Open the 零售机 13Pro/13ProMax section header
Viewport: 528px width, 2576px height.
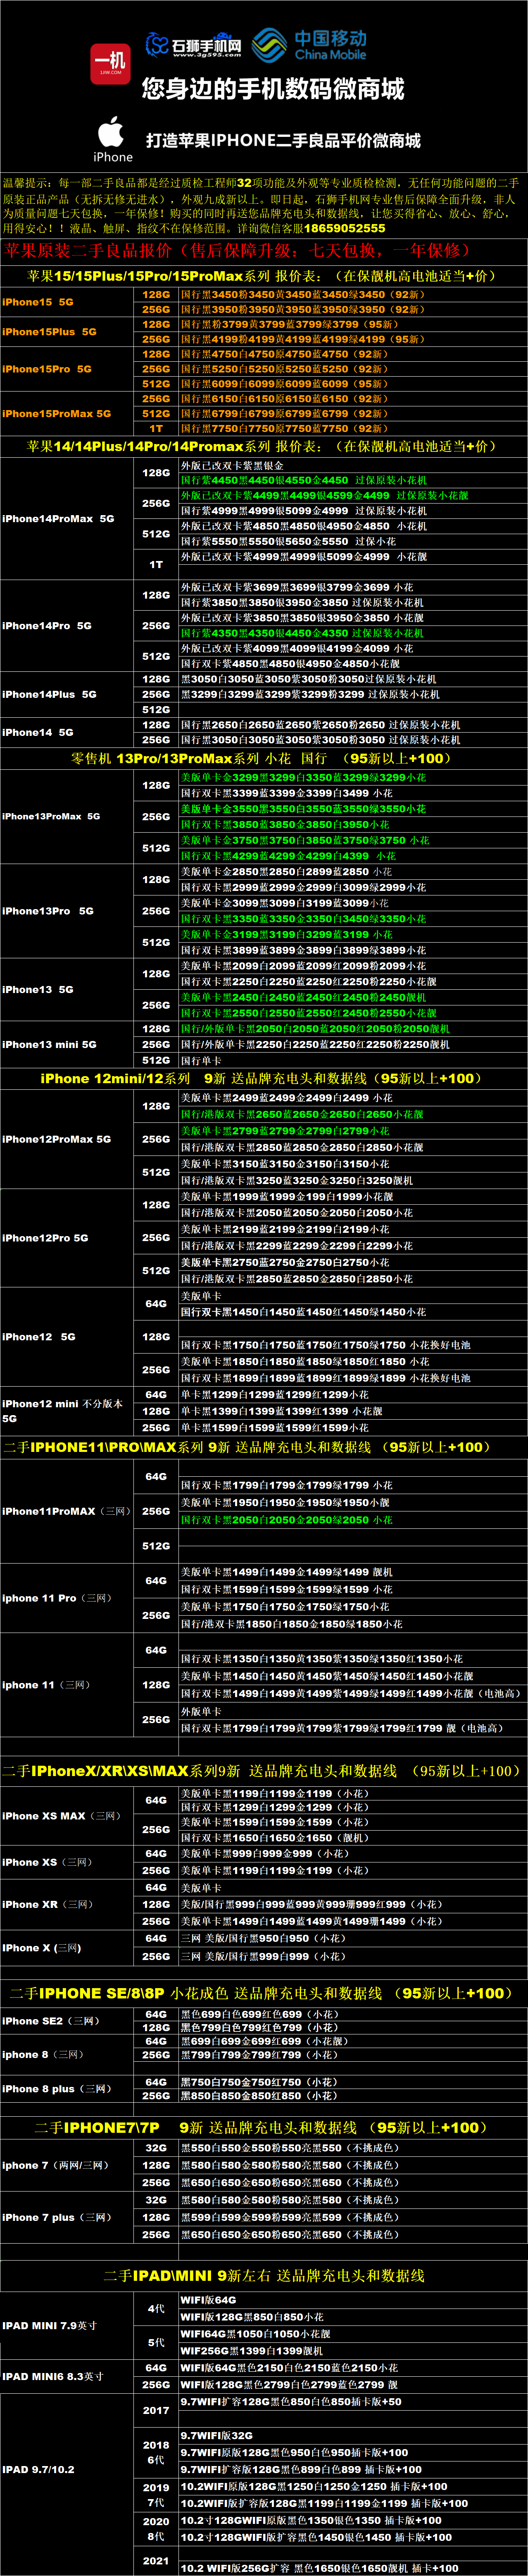[x=262, y=758]
